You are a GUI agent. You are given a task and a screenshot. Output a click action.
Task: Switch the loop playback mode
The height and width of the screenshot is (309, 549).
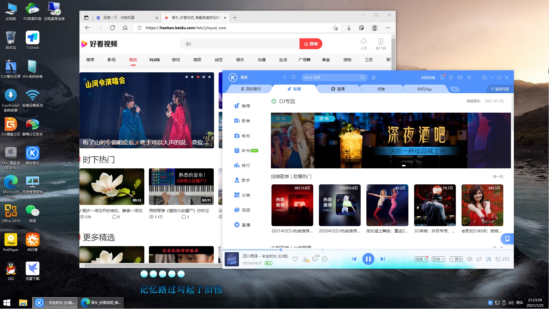pyautogui.click(x=479, y=259)
